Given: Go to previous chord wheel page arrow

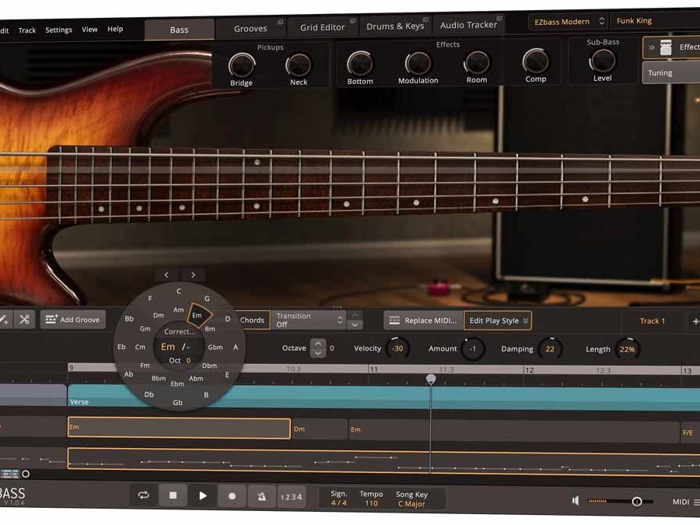Looking at the screenshot, I should pos(166,275).
